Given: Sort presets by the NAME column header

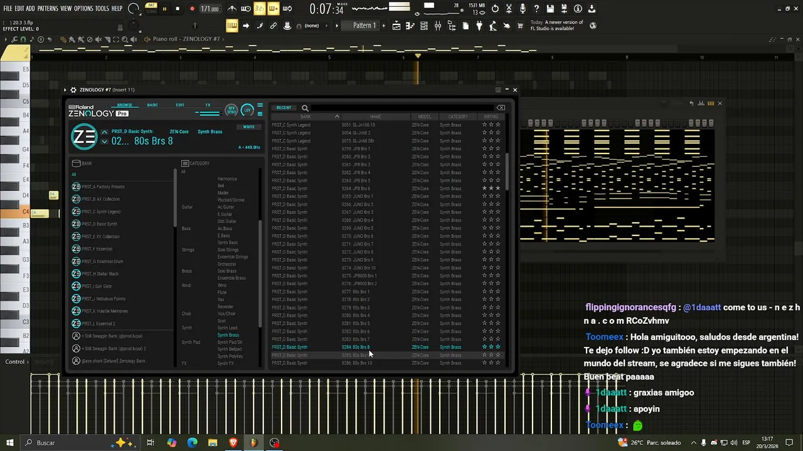Looking at the screenshot, I should [x=375, y=117].
